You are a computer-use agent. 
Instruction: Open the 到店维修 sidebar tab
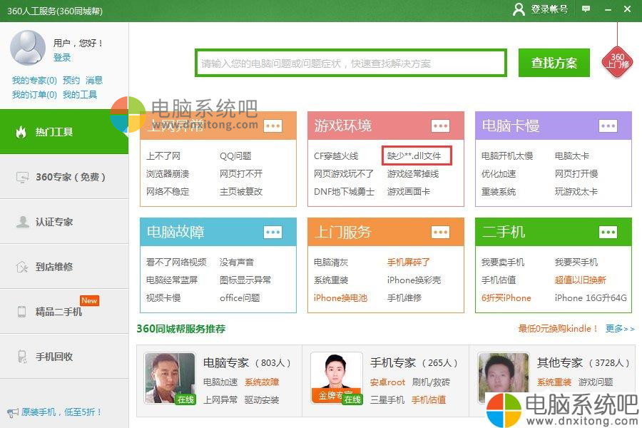tap(64, 267)
